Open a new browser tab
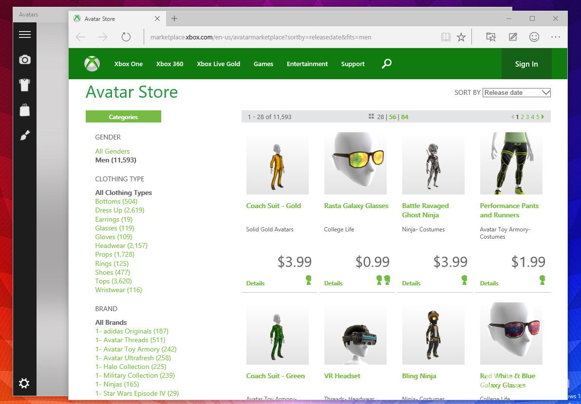Viewport: 581px width, 404px height. click(x=174, y=18)
